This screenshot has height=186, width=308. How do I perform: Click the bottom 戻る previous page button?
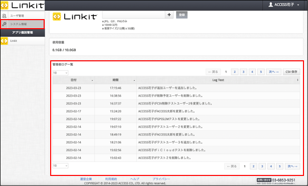coord(232,166)
